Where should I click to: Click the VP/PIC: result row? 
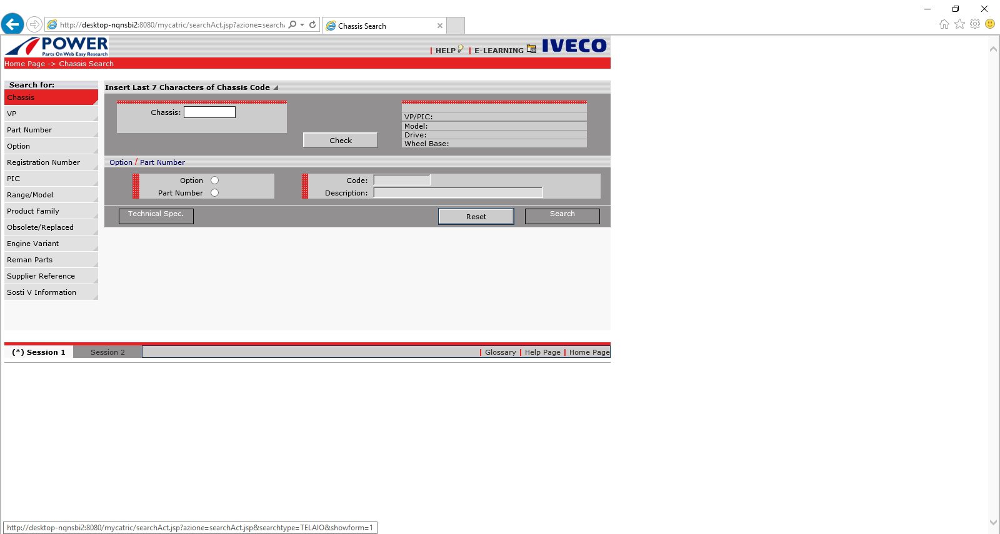[494, 117]
